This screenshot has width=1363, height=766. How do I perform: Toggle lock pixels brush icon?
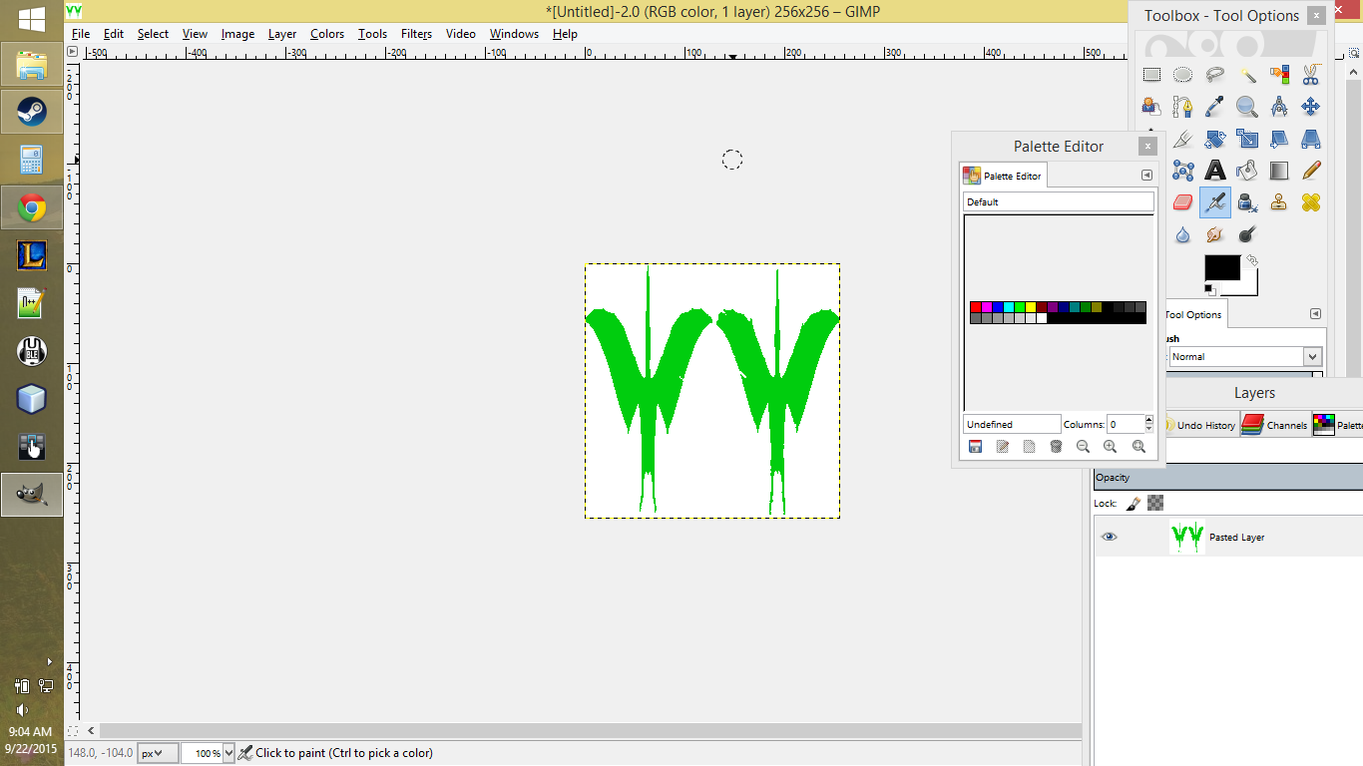click(x=1134, y=504)
